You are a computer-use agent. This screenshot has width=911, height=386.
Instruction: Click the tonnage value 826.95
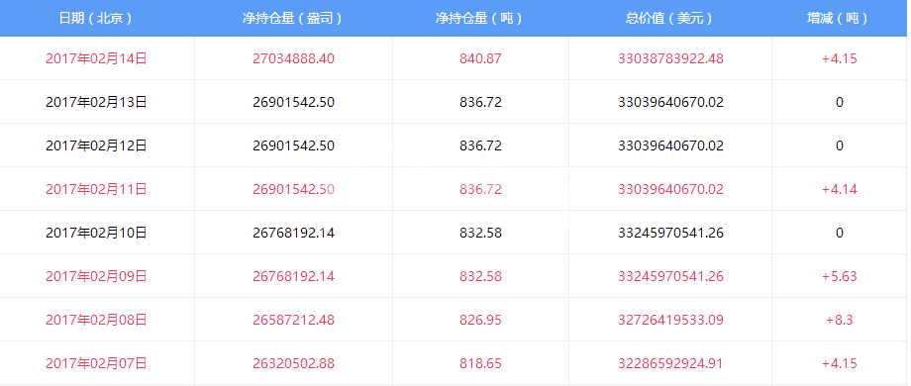[x=480, y=320]
